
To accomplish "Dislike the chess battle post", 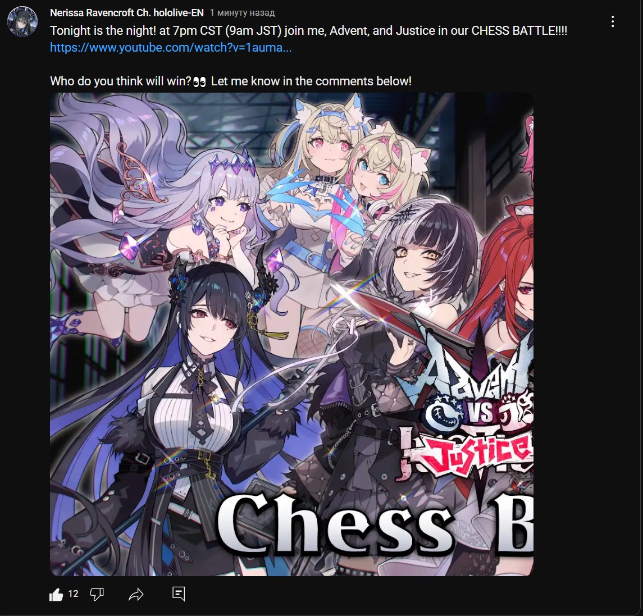I will click(97, 594).
